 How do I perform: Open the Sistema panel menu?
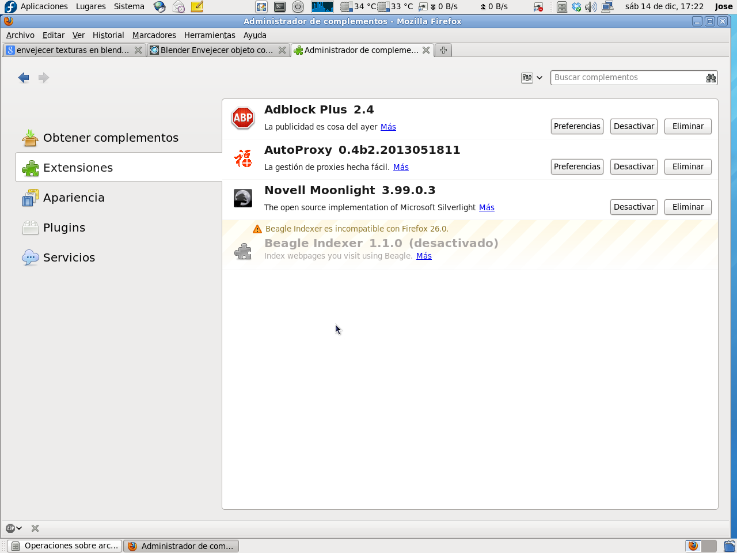129,6
